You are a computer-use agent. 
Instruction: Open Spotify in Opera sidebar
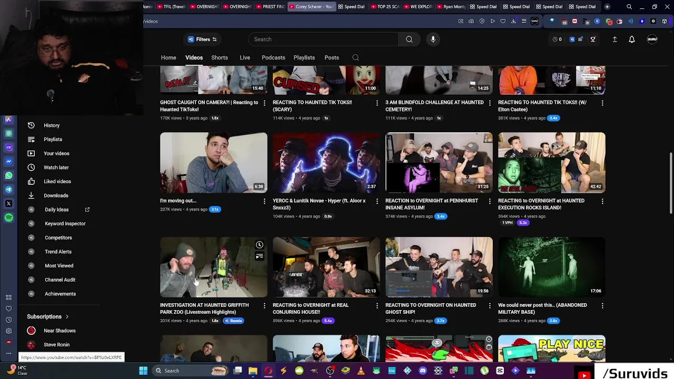tap(8, 217)
